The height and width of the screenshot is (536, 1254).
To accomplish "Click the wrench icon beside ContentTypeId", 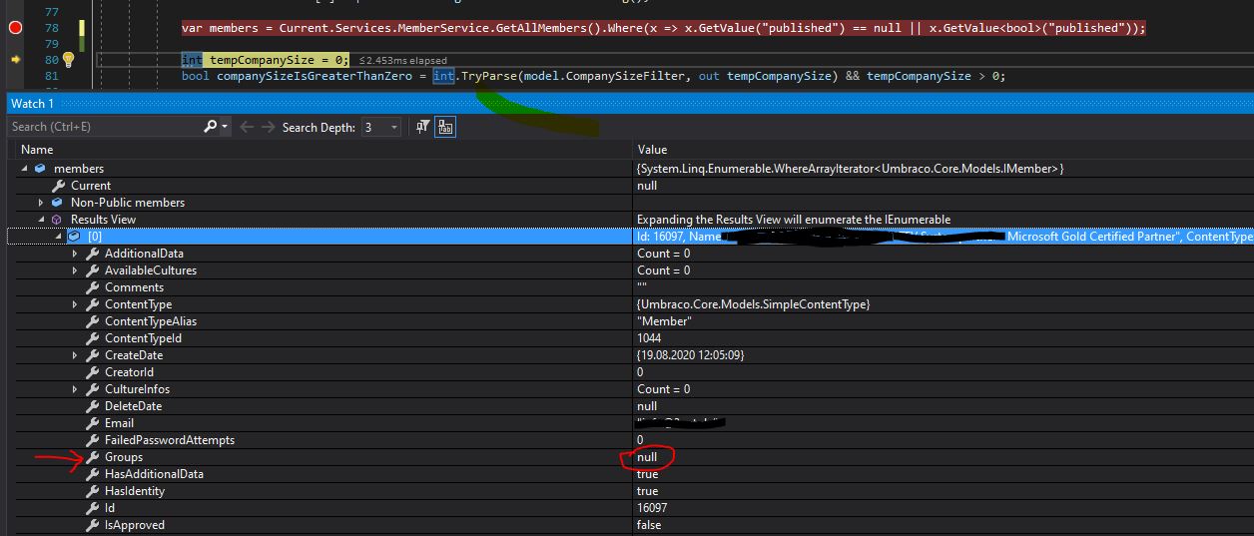I will tap(92, 338).
